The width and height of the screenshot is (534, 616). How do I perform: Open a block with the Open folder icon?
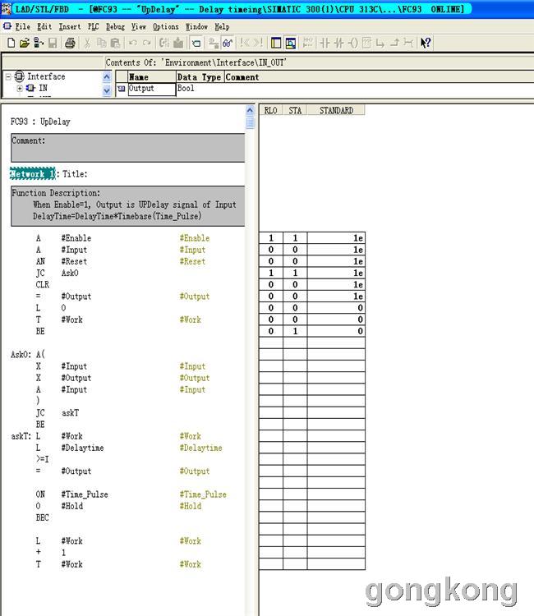(25, 43)
